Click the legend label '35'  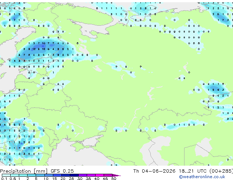(x=88, y=179)
